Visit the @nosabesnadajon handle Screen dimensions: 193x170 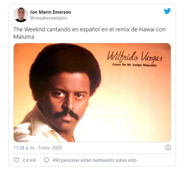pyautogui.click(x=48, y=18)
